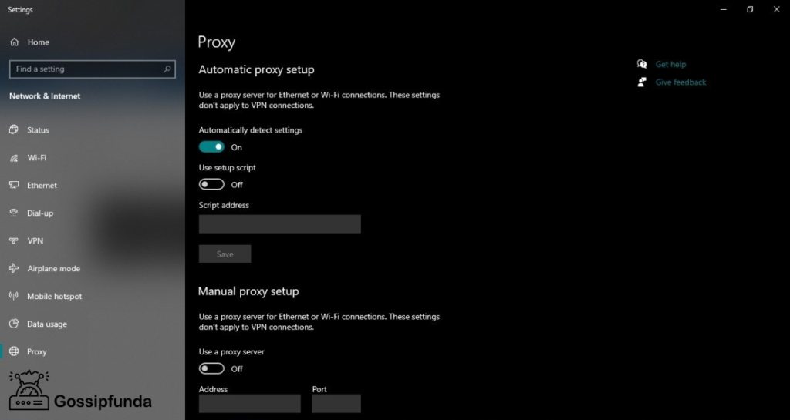Click the VPN icon

click(14, 241)
